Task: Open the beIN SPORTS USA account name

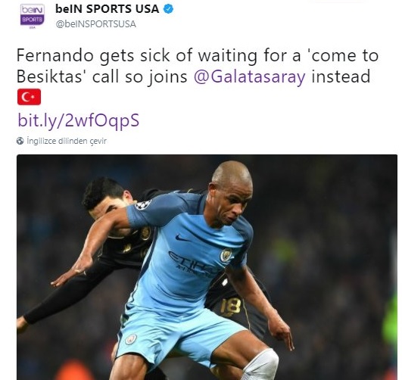Action: (x=108, y=9)
